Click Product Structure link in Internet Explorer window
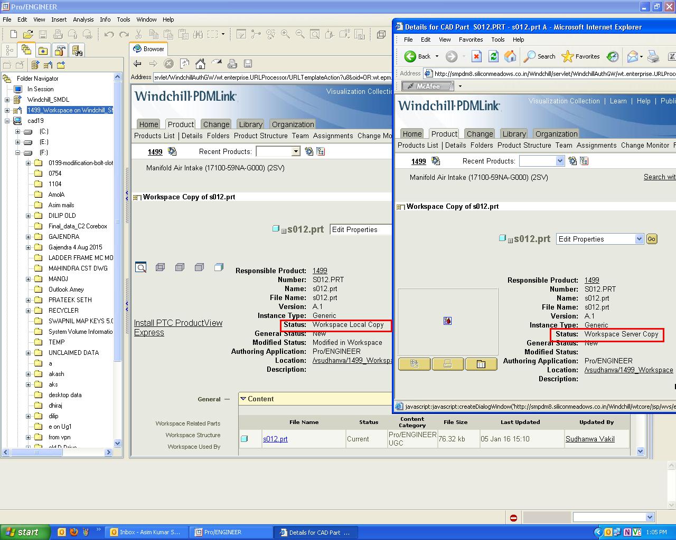676x540 pixels. [524, 145]
